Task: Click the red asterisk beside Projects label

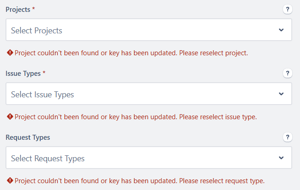Action: [33, 8]
